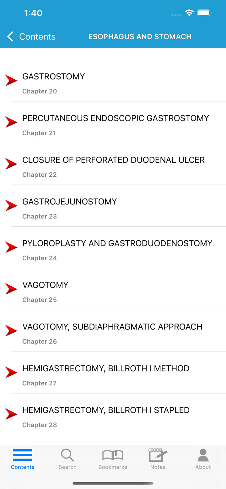Switch to the Notes tab
The height and width of the screenshot is (489, 226).
(x=157, y=459)
